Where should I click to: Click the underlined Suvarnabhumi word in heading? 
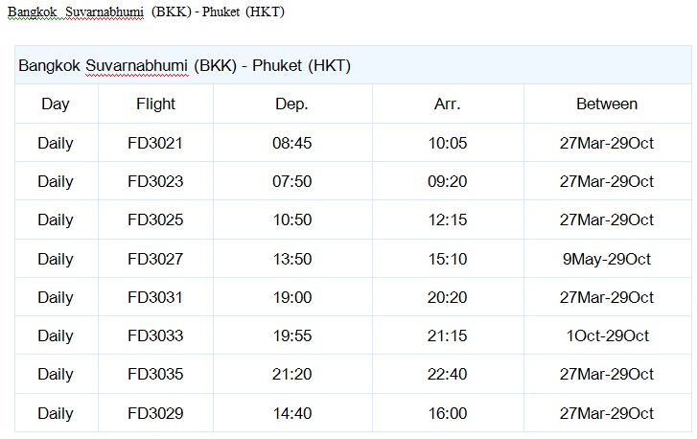[105, 12]
